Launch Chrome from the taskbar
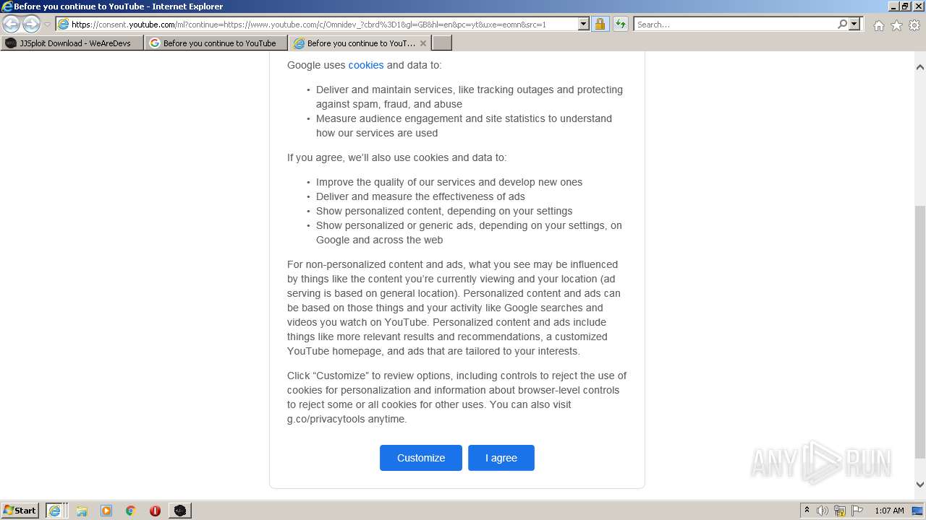Image resolution: width=926 pixels, height=520 pixels. (131, 511)
